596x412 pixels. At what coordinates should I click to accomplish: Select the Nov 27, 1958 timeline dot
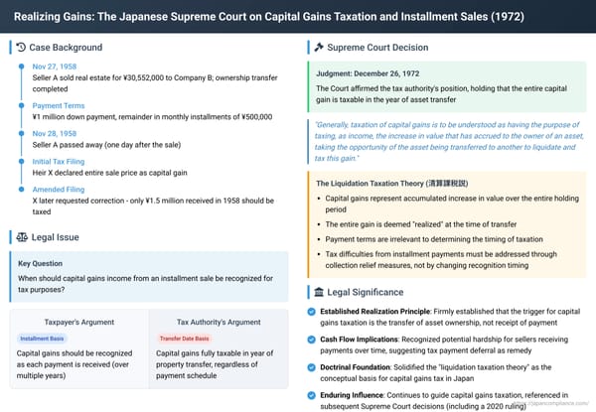click(20, 67)
